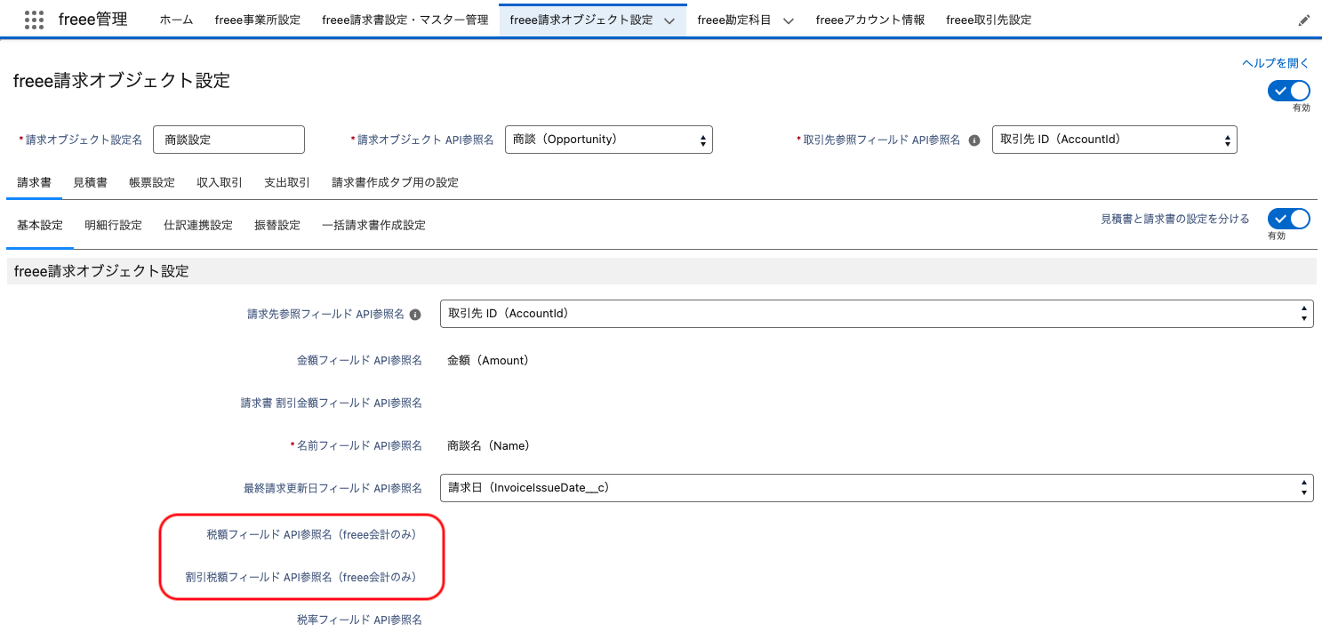Click info icon beside 取引先参照フィールド API参照名
1322x640 pixels.
click(x=973, y=140)
